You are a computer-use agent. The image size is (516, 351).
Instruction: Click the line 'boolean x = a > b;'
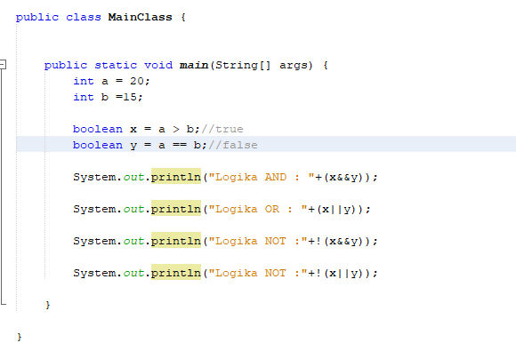pos(136,129)
